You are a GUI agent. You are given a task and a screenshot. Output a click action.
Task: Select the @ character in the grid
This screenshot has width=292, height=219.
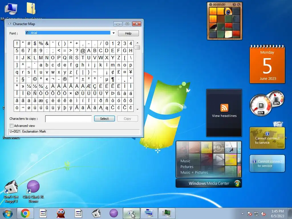[x=83, y=51]
